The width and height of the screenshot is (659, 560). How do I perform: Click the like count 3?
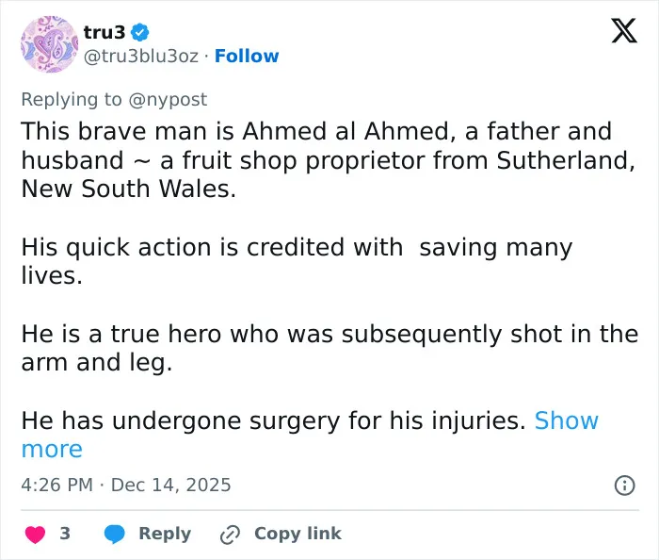tap(65, 534)
